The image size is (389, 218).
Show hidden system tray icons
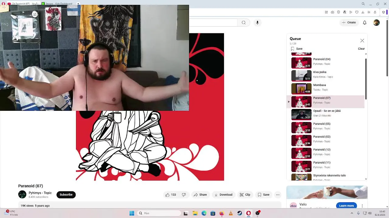pyautogui.click(x=352, y=213)
